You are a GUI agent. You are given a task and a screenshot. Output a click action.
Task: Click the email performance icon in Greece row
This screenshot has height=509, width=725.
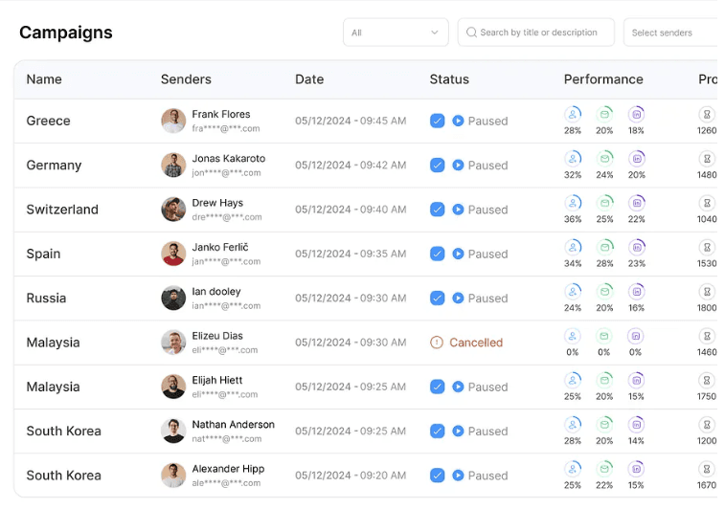point(604,114)
